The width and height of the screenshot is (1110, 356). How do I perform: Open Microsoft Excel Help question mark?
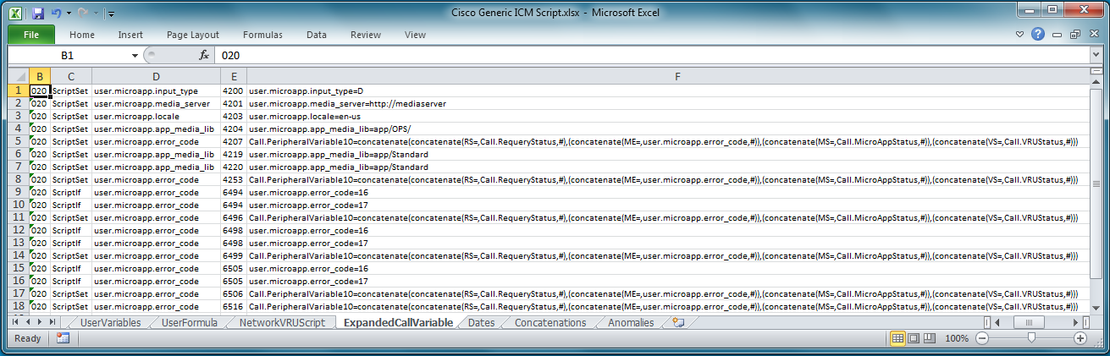1038,35
